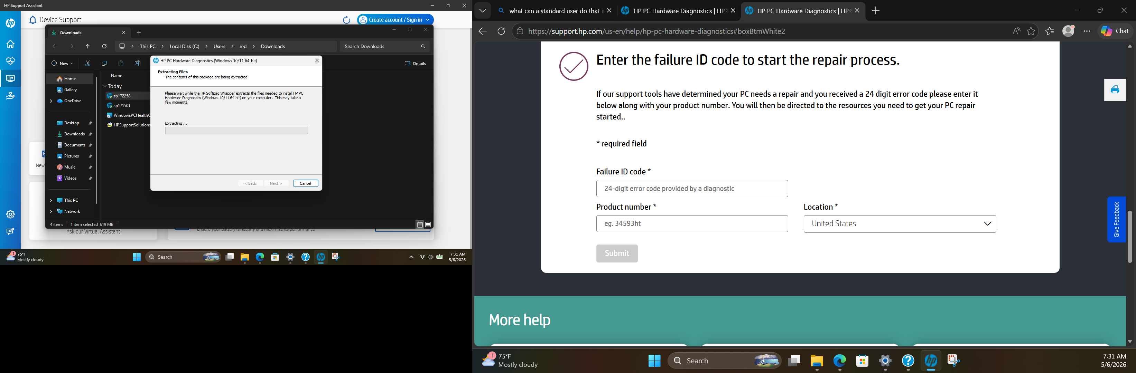Click the notification bell beside Device Support
Viewport: 1136px width, 373px height.
coord(32,20)
